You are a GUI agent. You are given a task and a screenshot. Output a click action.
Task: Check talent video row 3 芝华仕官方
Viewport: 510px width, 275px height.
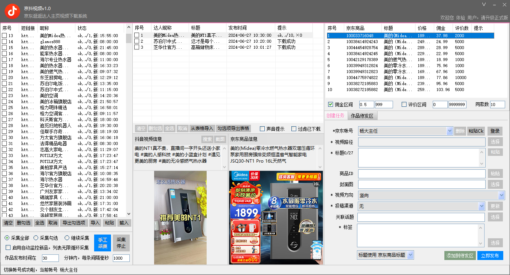pyautogui.click(x=137, y=47)
